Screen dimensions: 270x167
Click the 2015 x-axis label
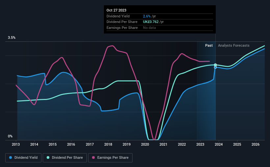53,144
